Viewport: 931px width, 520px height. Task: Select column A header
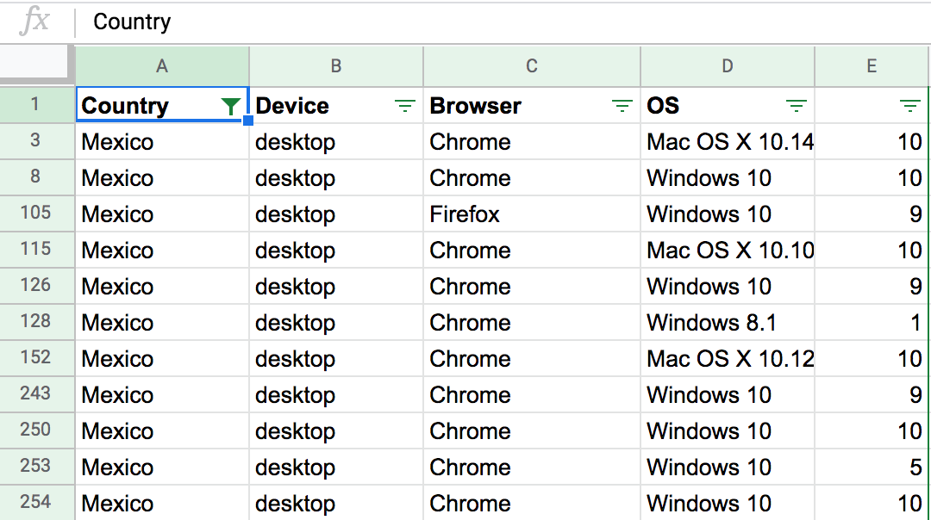(x=162, y=66)
